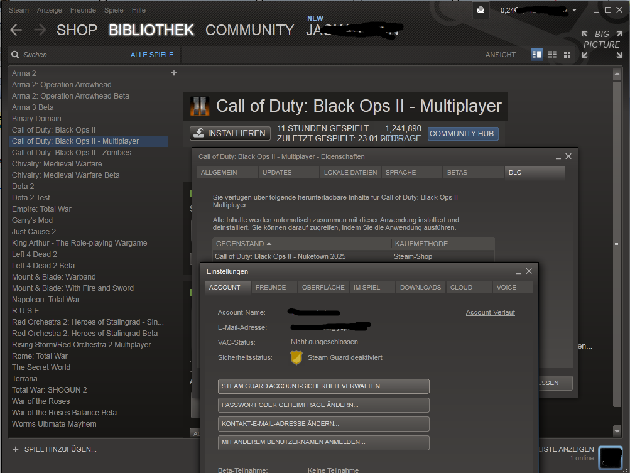Switch to the FREUNDE settings tab
This screenshot has height=473, width=630.
click(274, 287)
